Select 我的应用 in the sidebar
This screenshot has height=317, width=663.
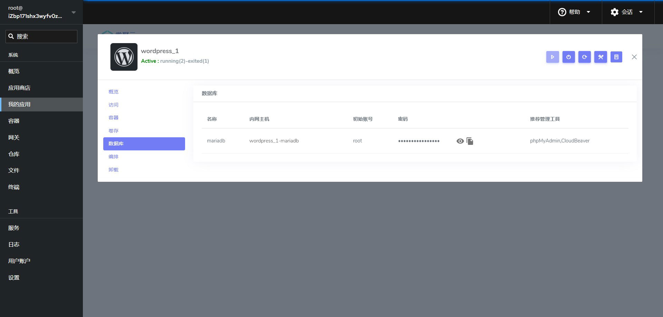41,105
